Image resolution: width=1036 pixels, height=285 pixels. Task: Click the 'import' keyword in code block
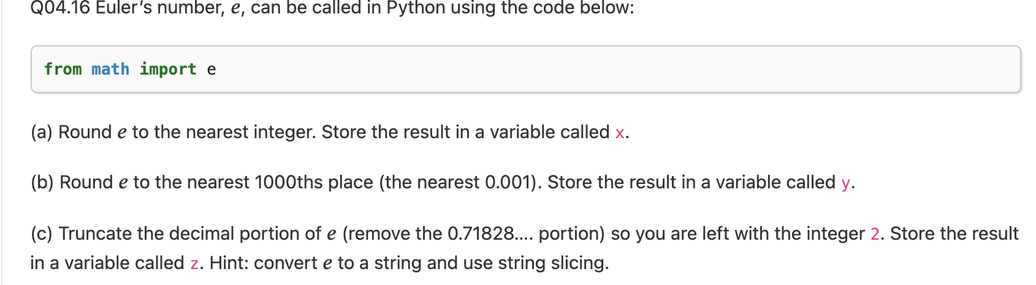(x=168, y=70)
